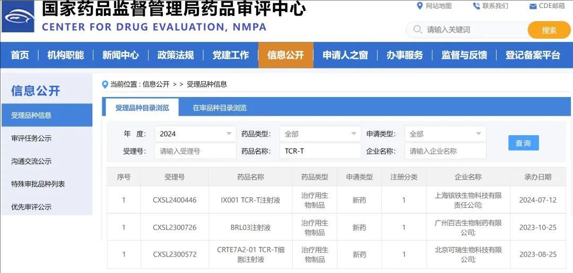Switch to 在审品种目录浏览 tab
Image resolution: width=573 pixels, height=273 pixels.
tap(220, 108)
